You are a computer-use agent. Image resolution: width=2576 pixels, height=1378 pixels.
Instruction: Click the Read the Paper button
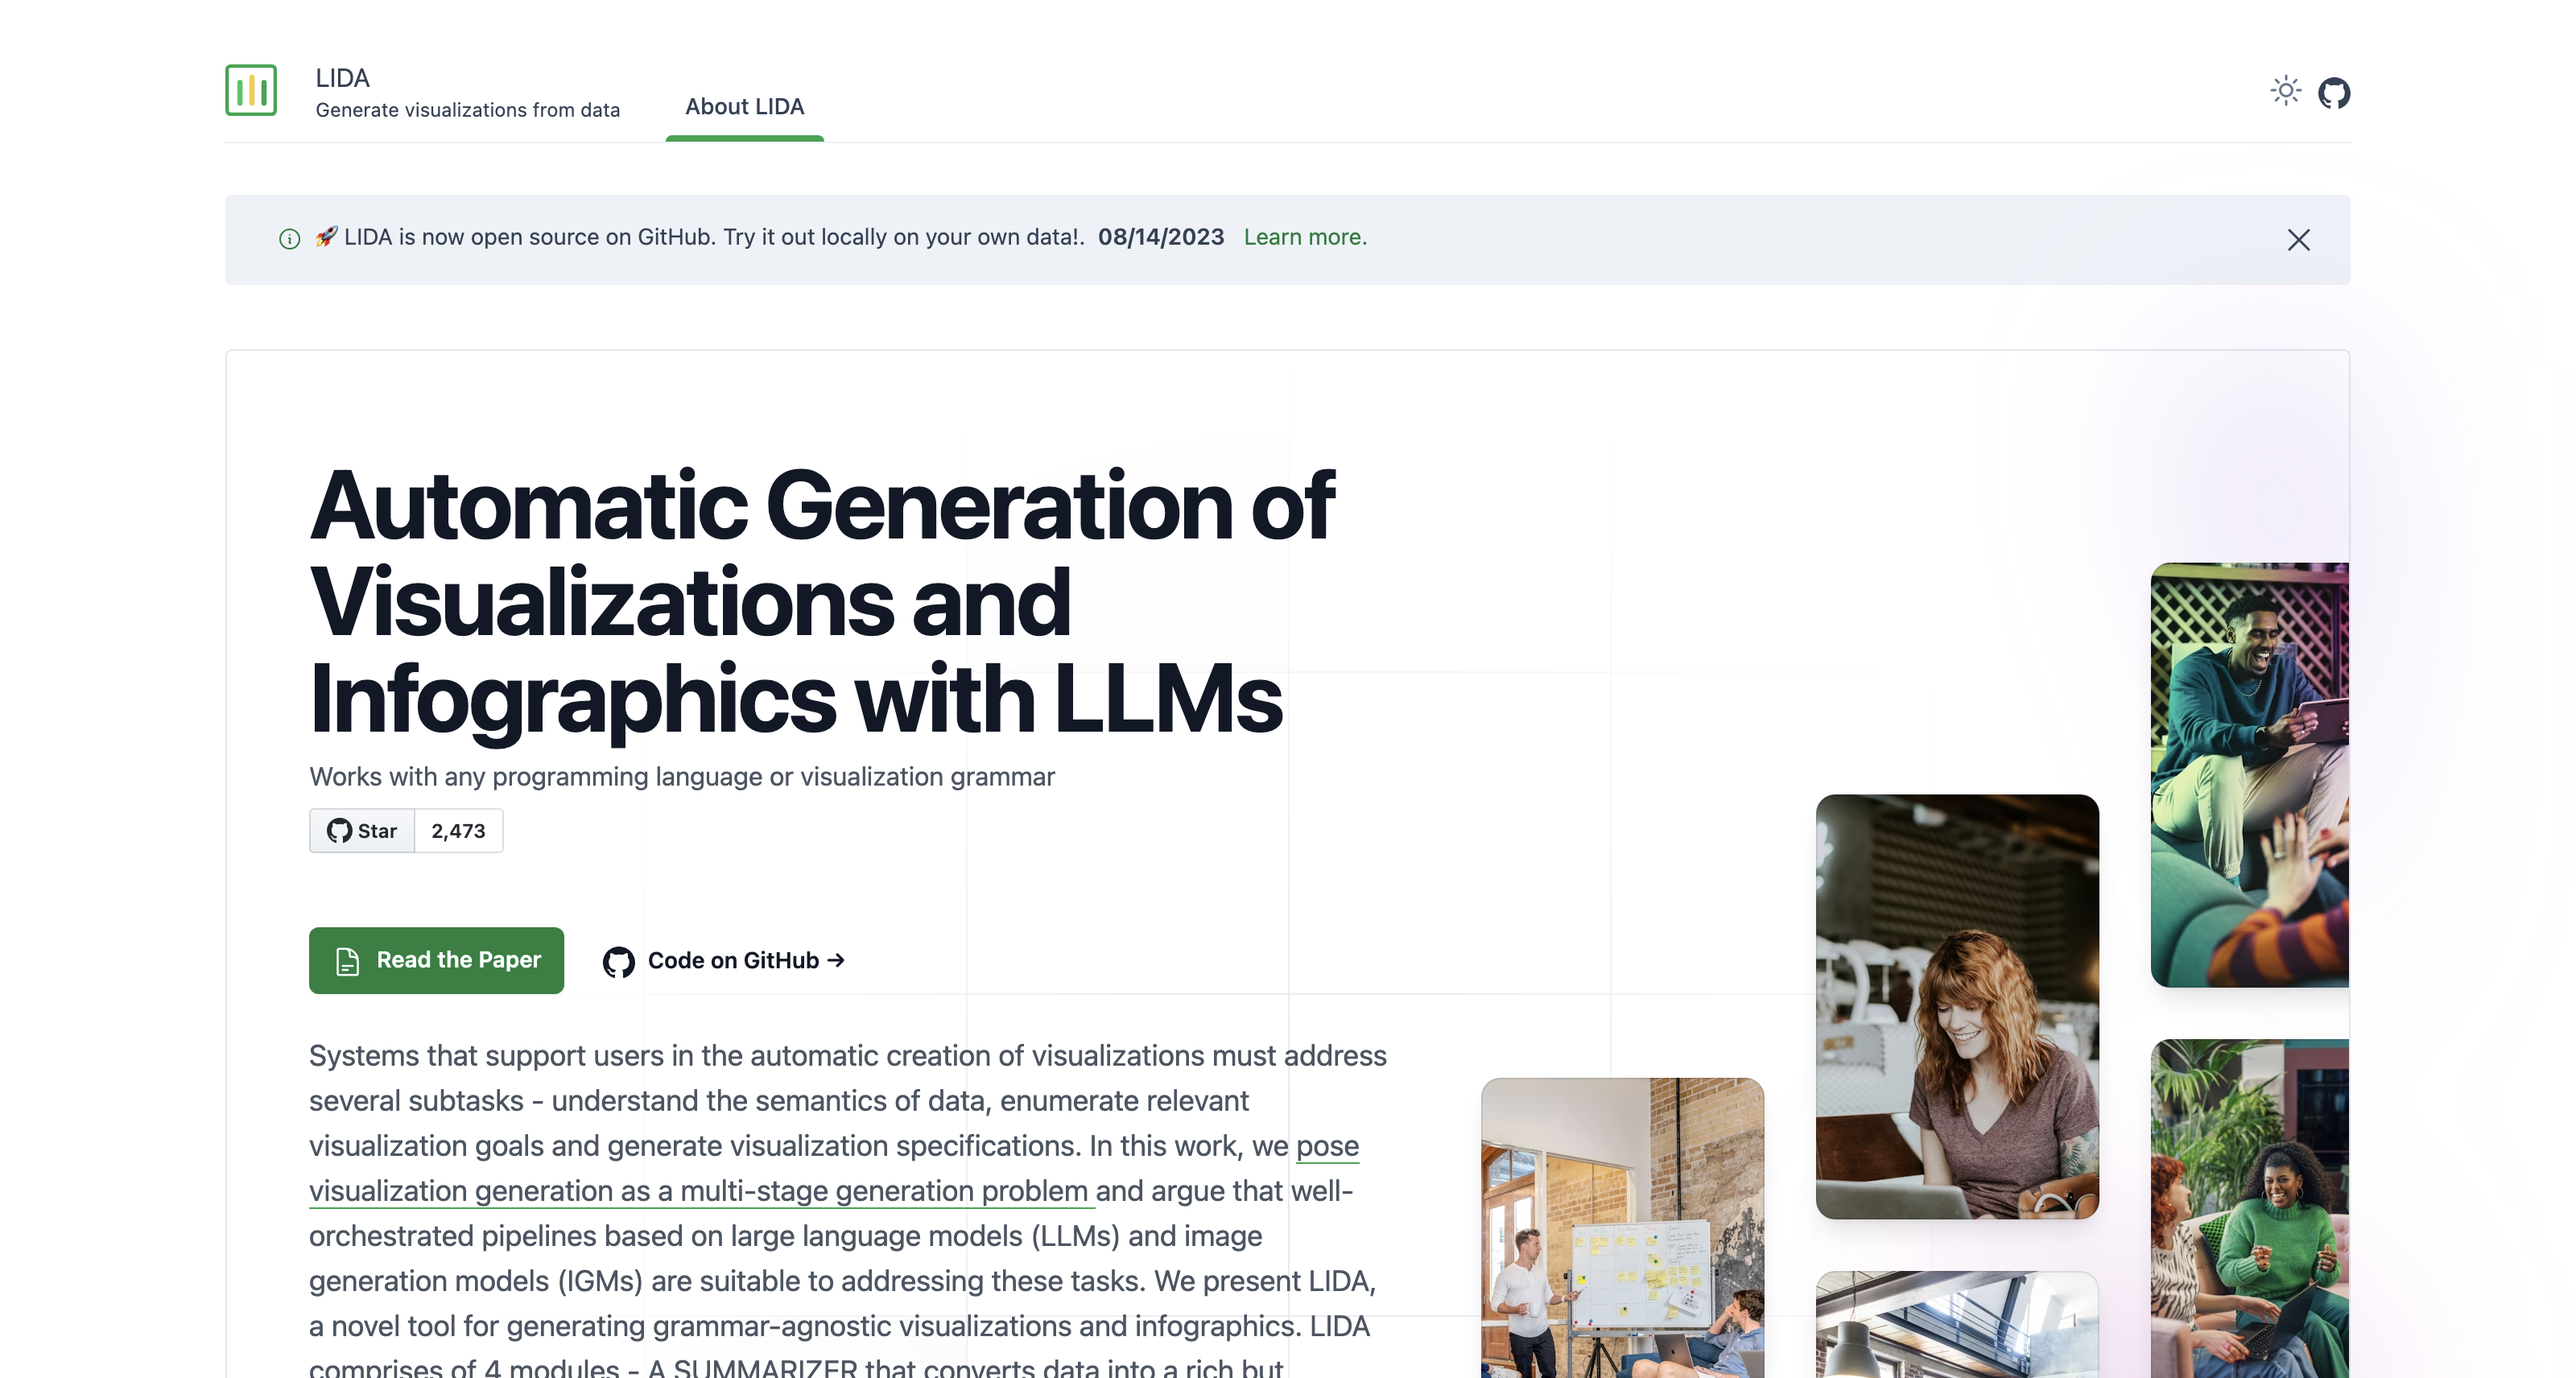436,960
